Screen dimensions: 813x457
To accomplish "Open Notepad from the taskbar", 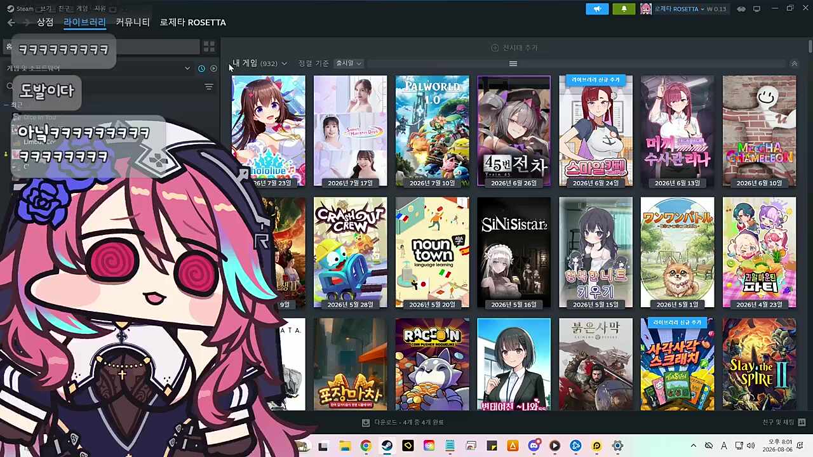I will pos(450,446).
